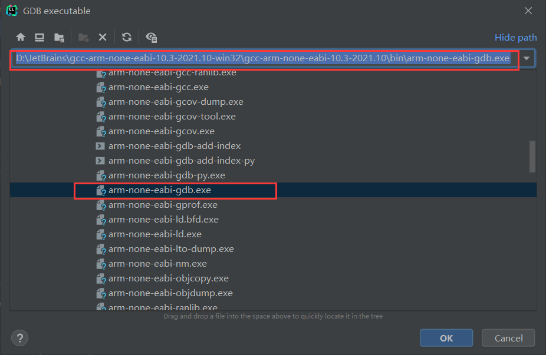Refresh the file tree
The width and height of the screenshot is (546, 355).
click(x=127, y=37)
